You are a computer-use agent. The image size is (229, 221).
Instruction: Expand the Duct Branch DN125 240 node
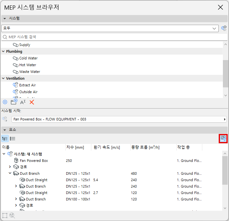pos(16,186)
